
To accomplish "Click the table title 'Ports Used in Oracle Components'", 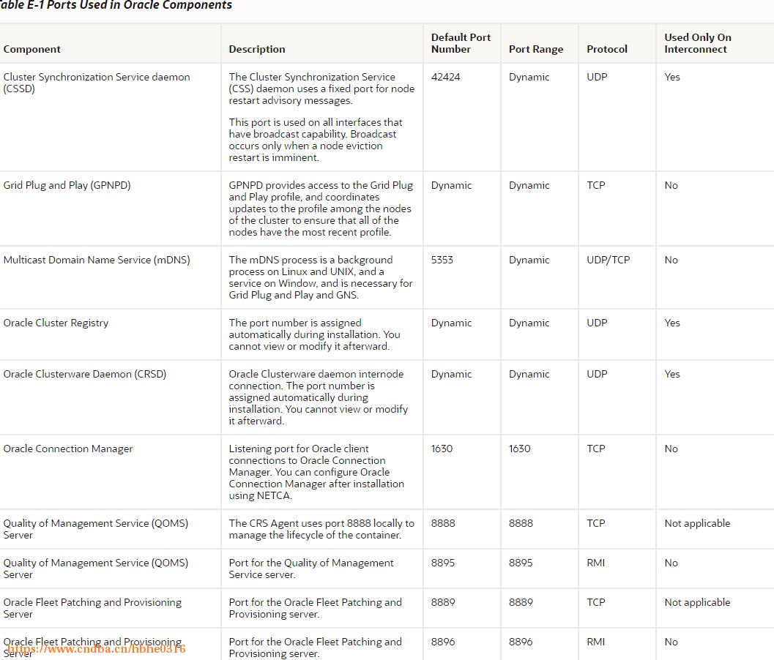I will click(139, 5).
